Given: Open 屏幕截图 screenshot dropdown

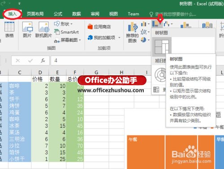Looking at the screenshot, I should [67, 40].
